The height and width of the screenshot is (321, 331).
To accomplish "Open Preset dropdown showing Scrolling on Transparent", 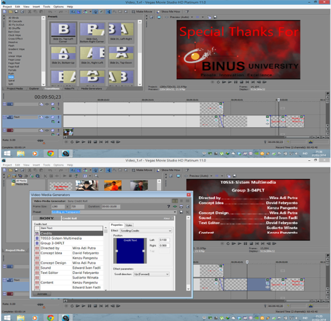I will pyautogui.click(x=175, y=212).
